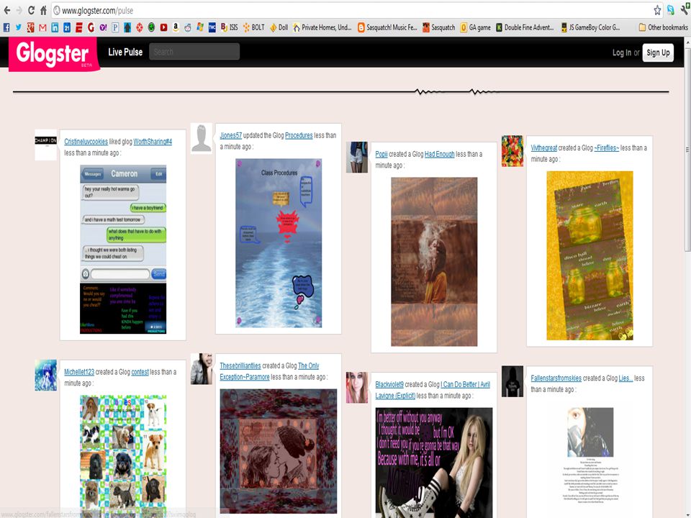Open the Live Pulse page
691x518 pixels.
coord(125,52)
